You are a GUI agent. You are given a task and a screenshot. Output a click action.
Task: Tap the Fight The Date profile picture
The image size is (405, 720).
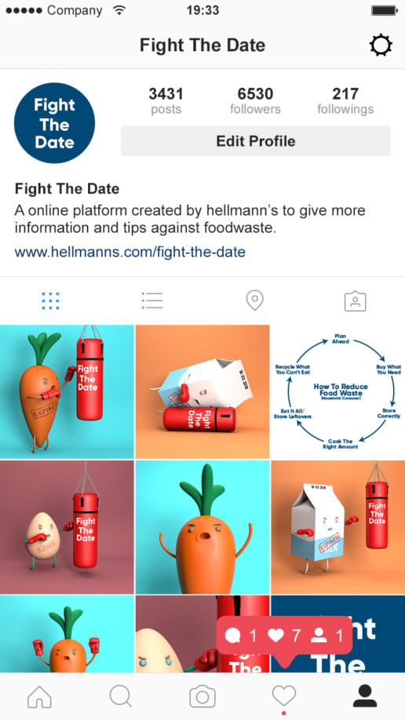(x=54, y=123)
